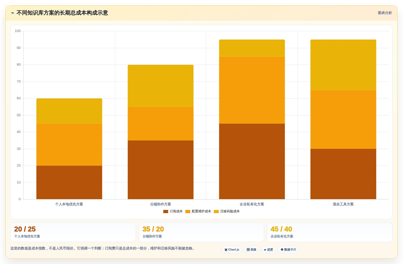
Task: Open the 35 / 20 云端协作方案 data card
Action: pos(201,232)
